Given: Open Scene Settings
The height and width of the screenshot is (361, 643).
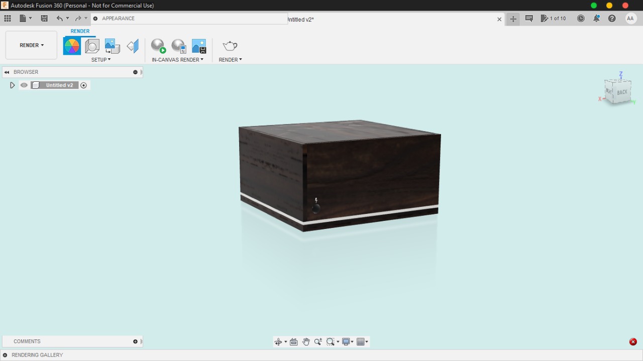Looking at the screenshot, I should 92,45.
